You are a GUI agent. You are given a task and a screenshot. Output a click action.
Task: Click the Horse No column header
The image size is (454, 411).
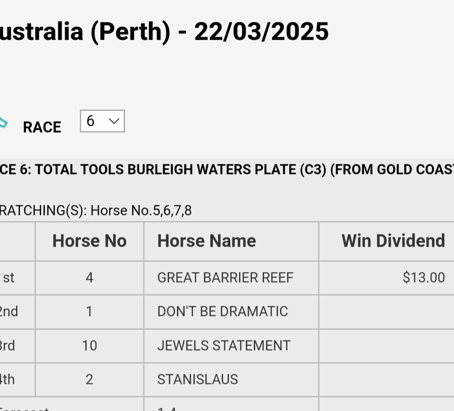pyautogui.click(x=90, y=241)
